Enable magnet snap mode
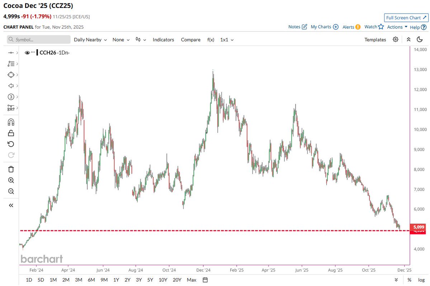 [x=11, y=122]
